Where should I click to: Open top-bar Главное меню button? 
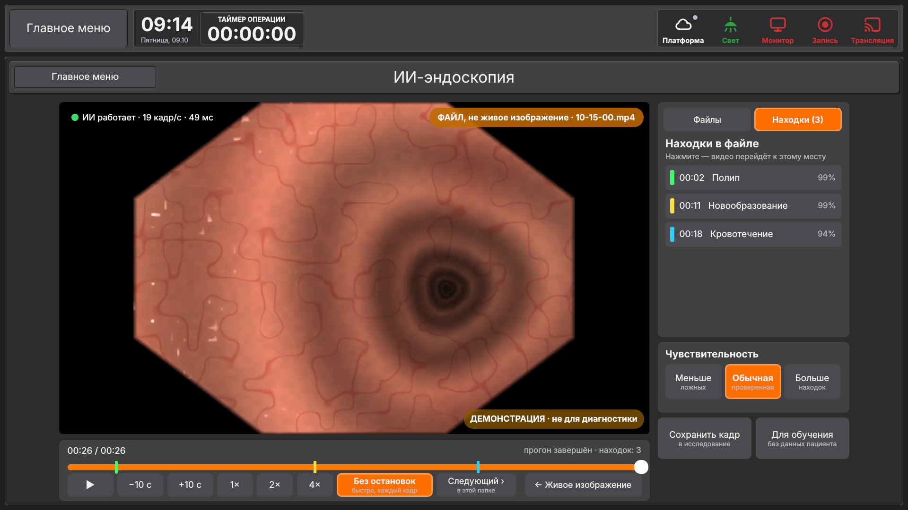69,28
